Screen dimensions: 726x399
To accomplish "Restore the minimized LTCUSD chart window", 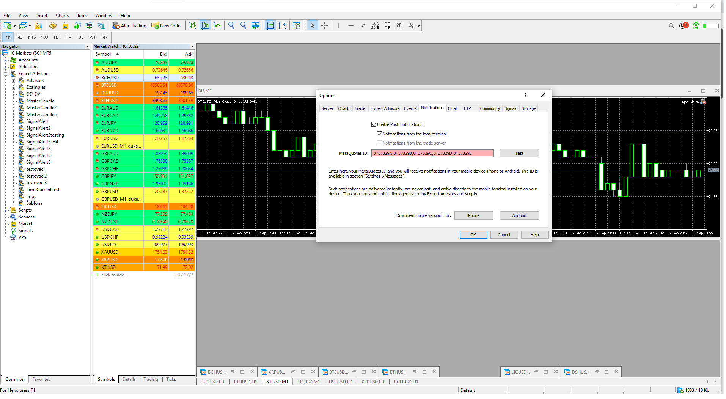I will coord(536,372).
